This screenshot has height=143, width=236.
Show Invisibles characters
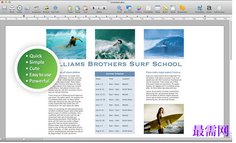(200, 8)
